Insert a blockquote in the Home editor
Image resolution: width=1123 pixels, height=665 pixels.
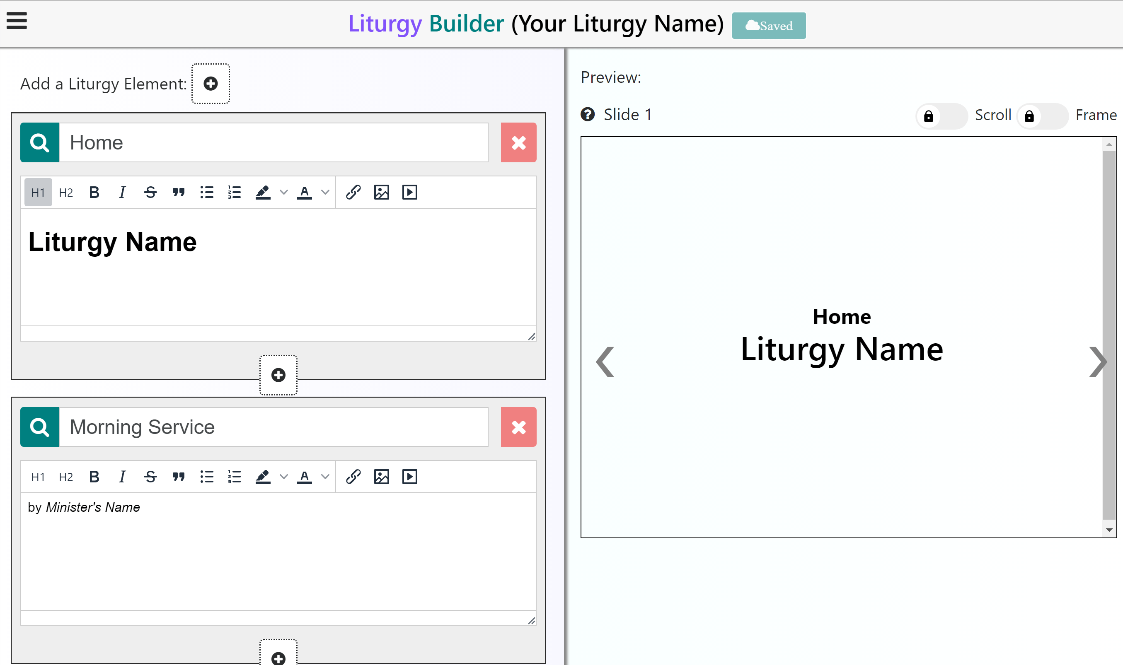(x=179, y=193)
